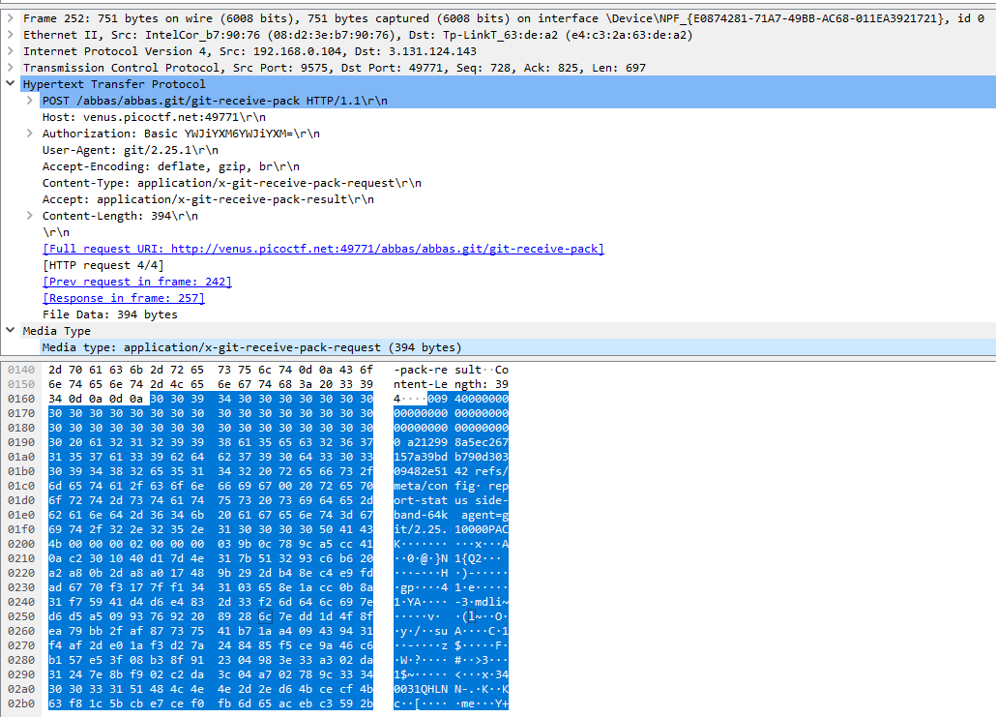996x717 pixels.
Task: Select Accept: application/x-git-receive-pack-result line
Action: (208, 199)
